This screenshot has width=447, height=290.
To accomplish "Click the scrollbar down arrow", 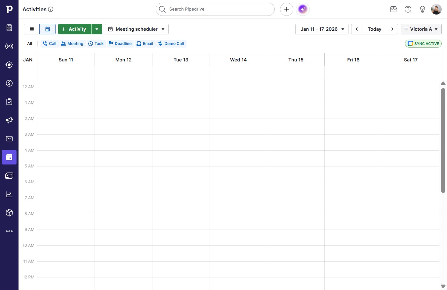I will coord(443,286).
